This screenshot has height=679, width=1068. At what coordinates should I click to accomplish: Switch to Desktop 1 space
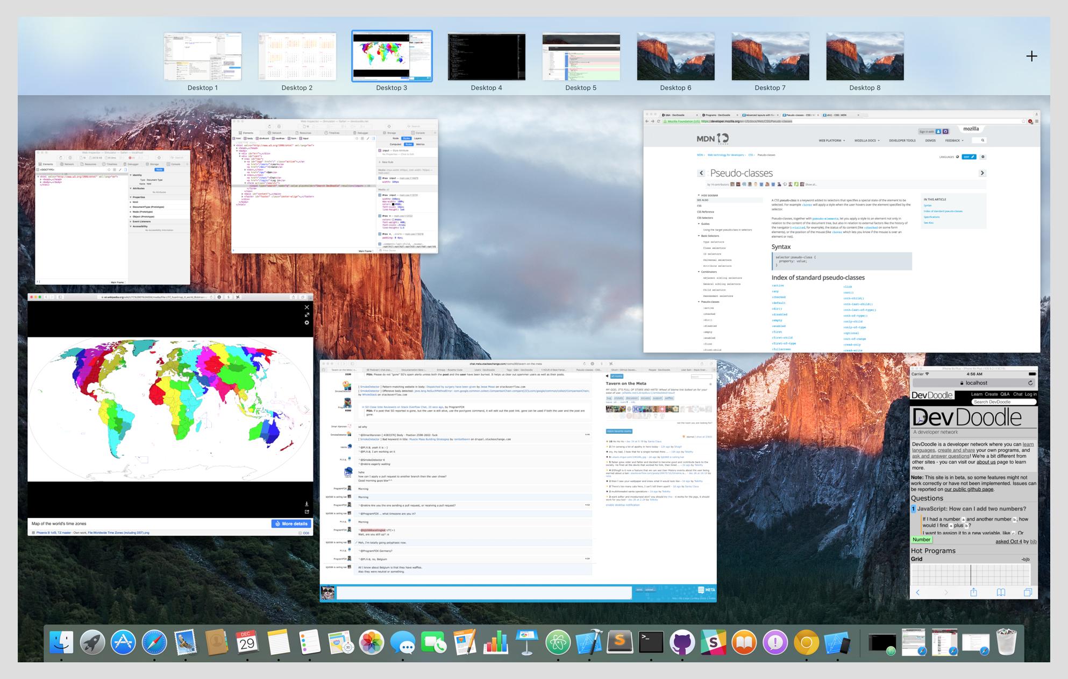click(203, 56)
